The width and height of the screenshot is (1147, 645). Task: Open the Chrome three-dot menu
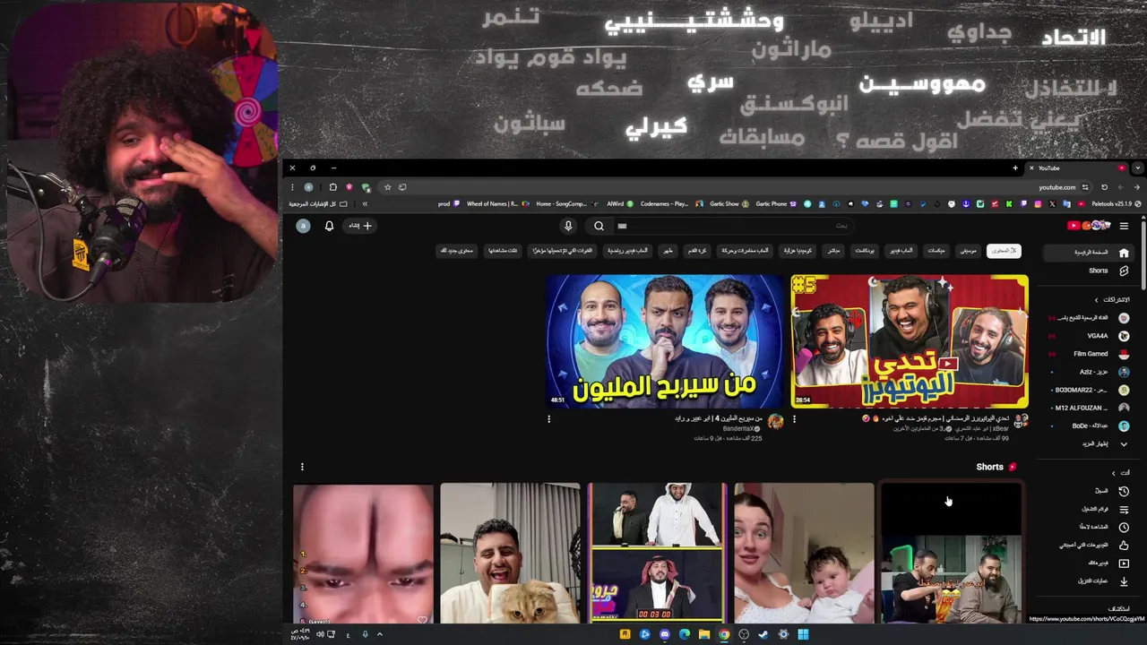[292, 187]
